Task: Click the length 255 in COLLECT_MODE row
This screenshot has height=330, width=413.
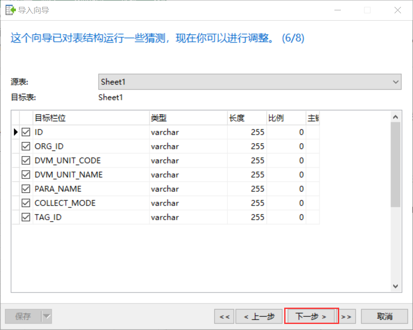Action: [x=247, y=203]
